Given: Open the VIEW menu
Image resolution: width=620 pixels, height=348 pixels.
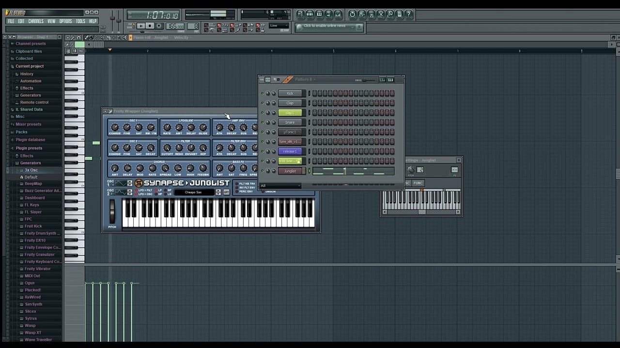Looking at the screenshot, I should coord(51,21).
